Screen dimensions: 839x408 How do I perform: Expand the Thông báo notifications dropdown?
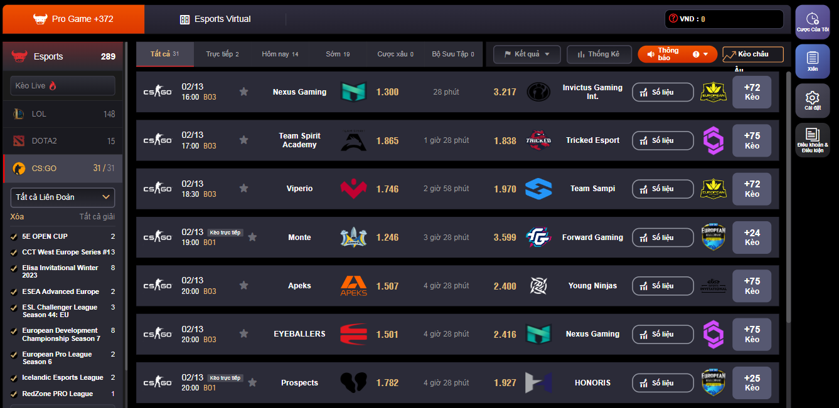click(x=705, y=55)
